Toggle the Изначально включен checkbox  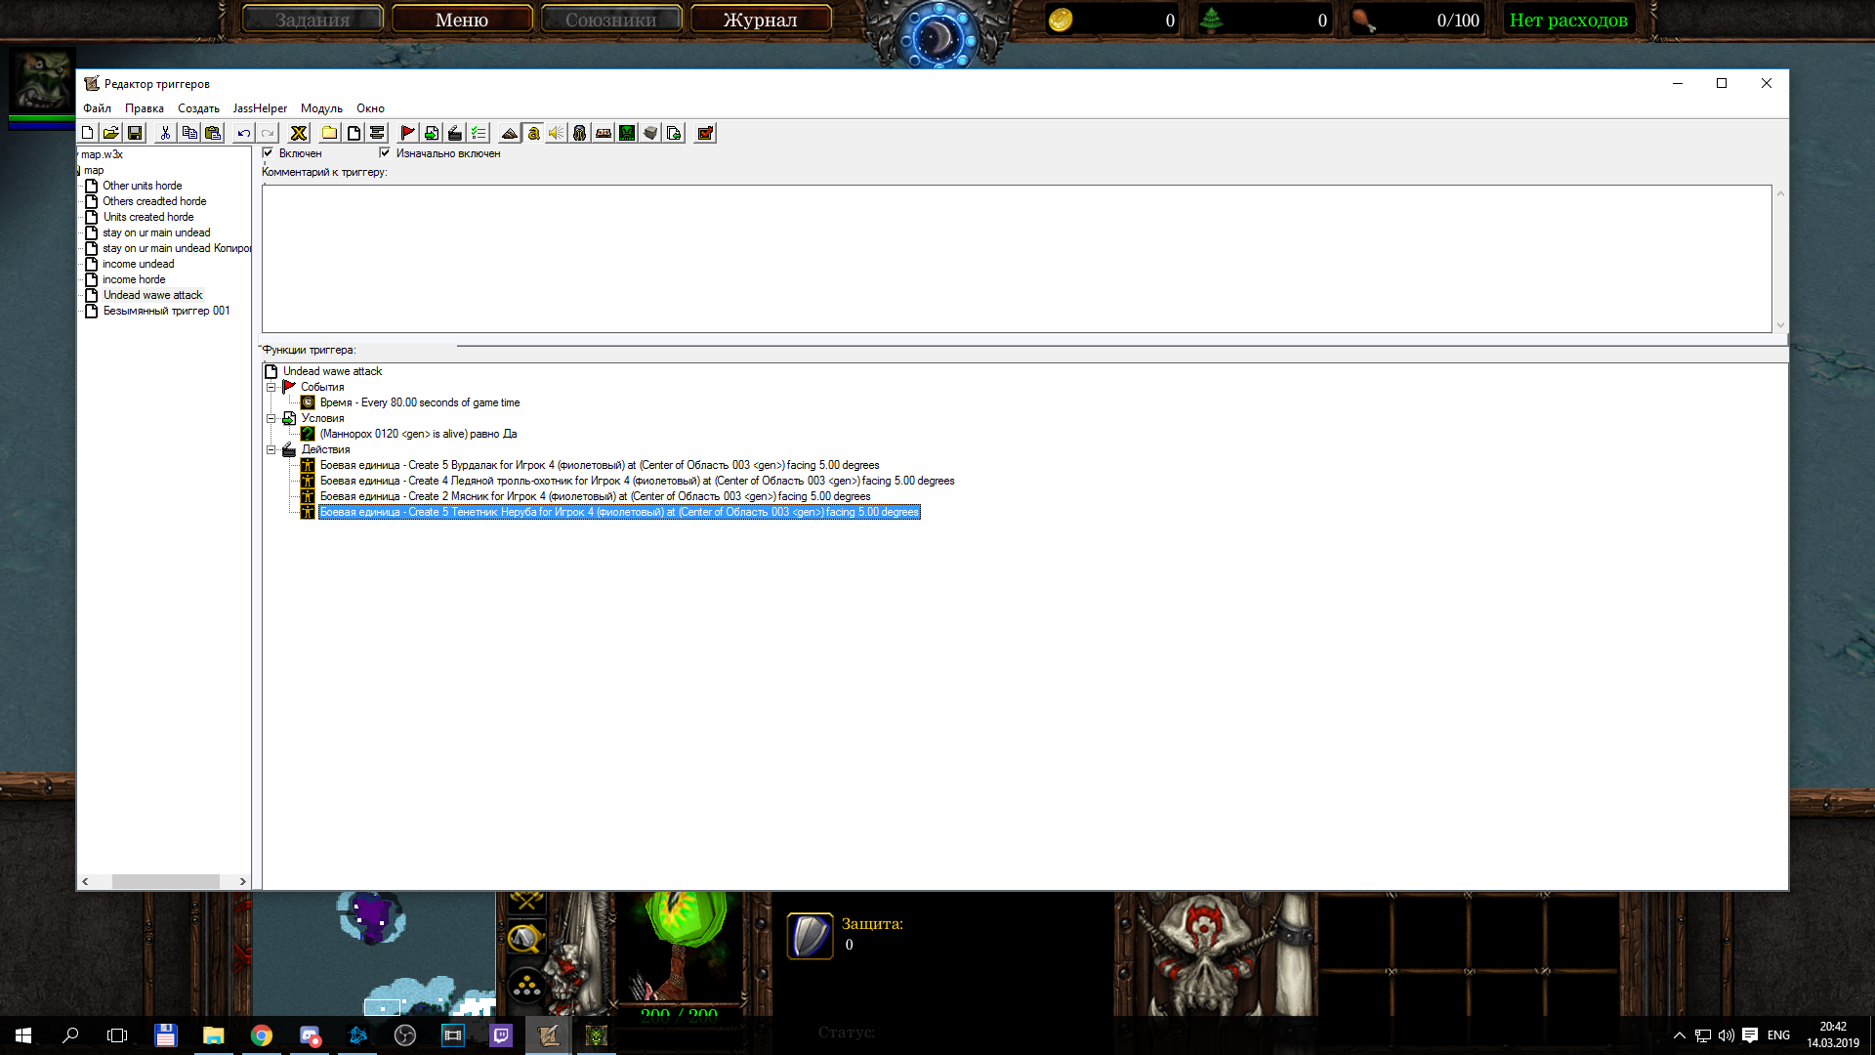coord(385,152)
